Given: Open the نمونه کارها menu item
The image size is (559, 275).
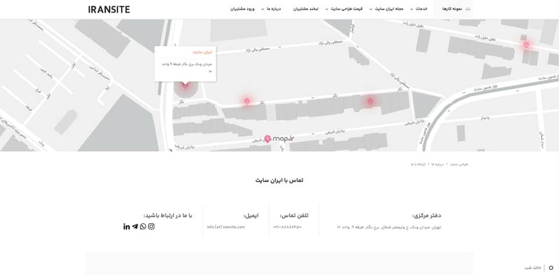Looking at the screenshot, I should click(x=452, y=9).
